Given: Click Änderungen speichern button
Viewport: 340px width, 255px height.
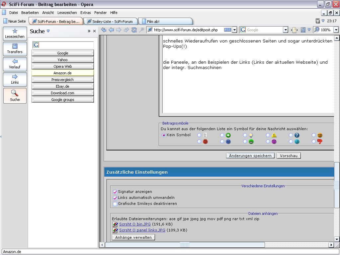Looking at the screenshot, I should click(x=250, y=156).
